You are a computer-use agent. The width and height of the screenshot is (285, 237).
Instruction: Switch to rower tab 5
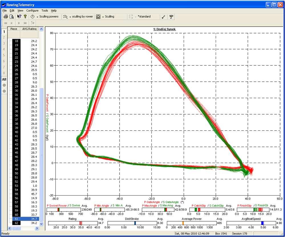4,55
